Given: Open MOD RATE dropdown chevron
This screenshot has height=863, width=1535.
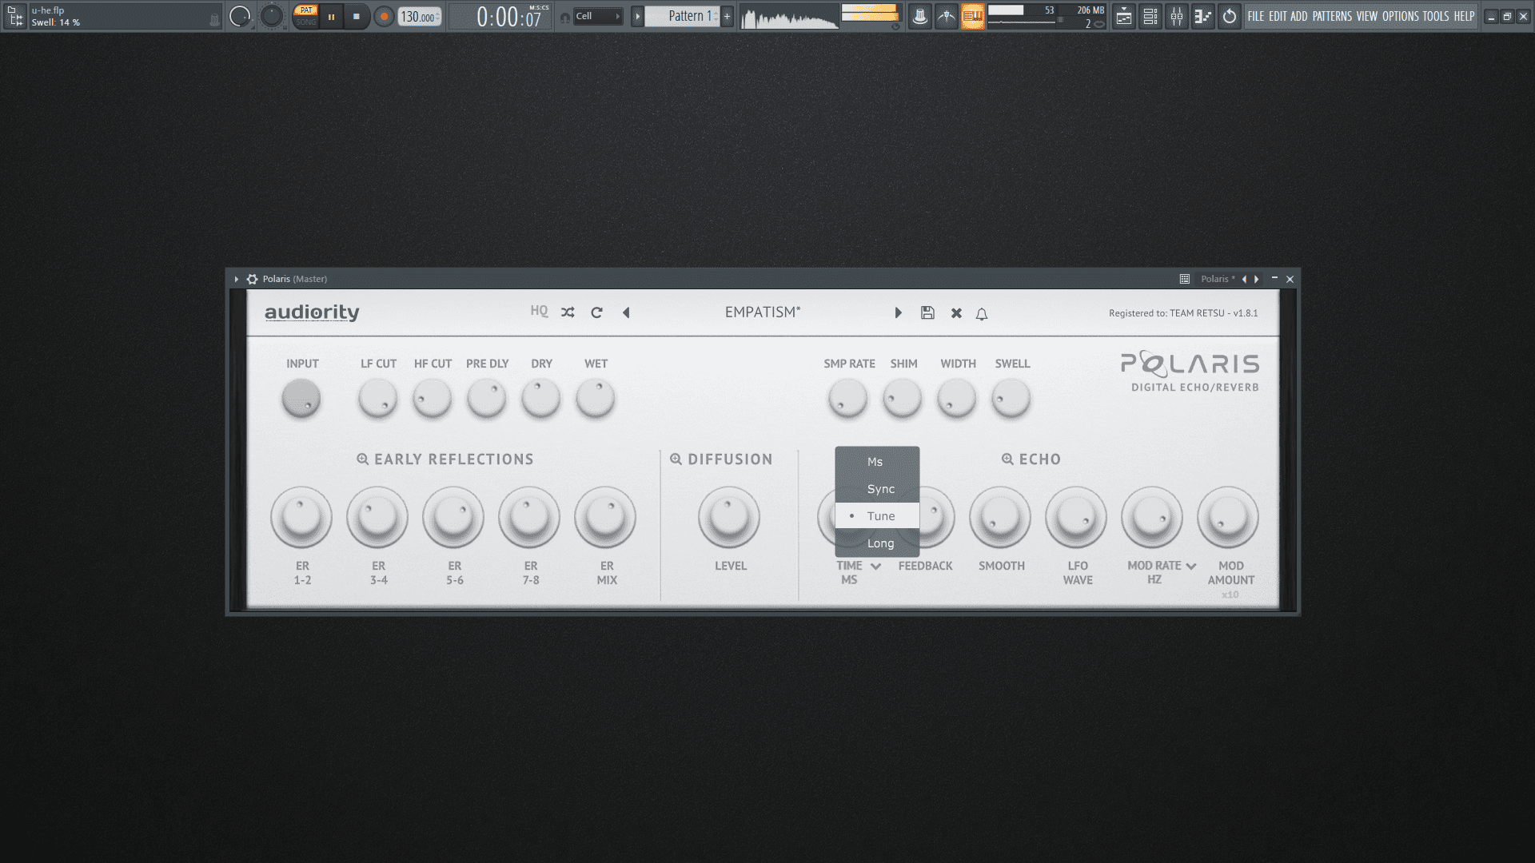Looking at the screenshot, I should point(1191,567).
